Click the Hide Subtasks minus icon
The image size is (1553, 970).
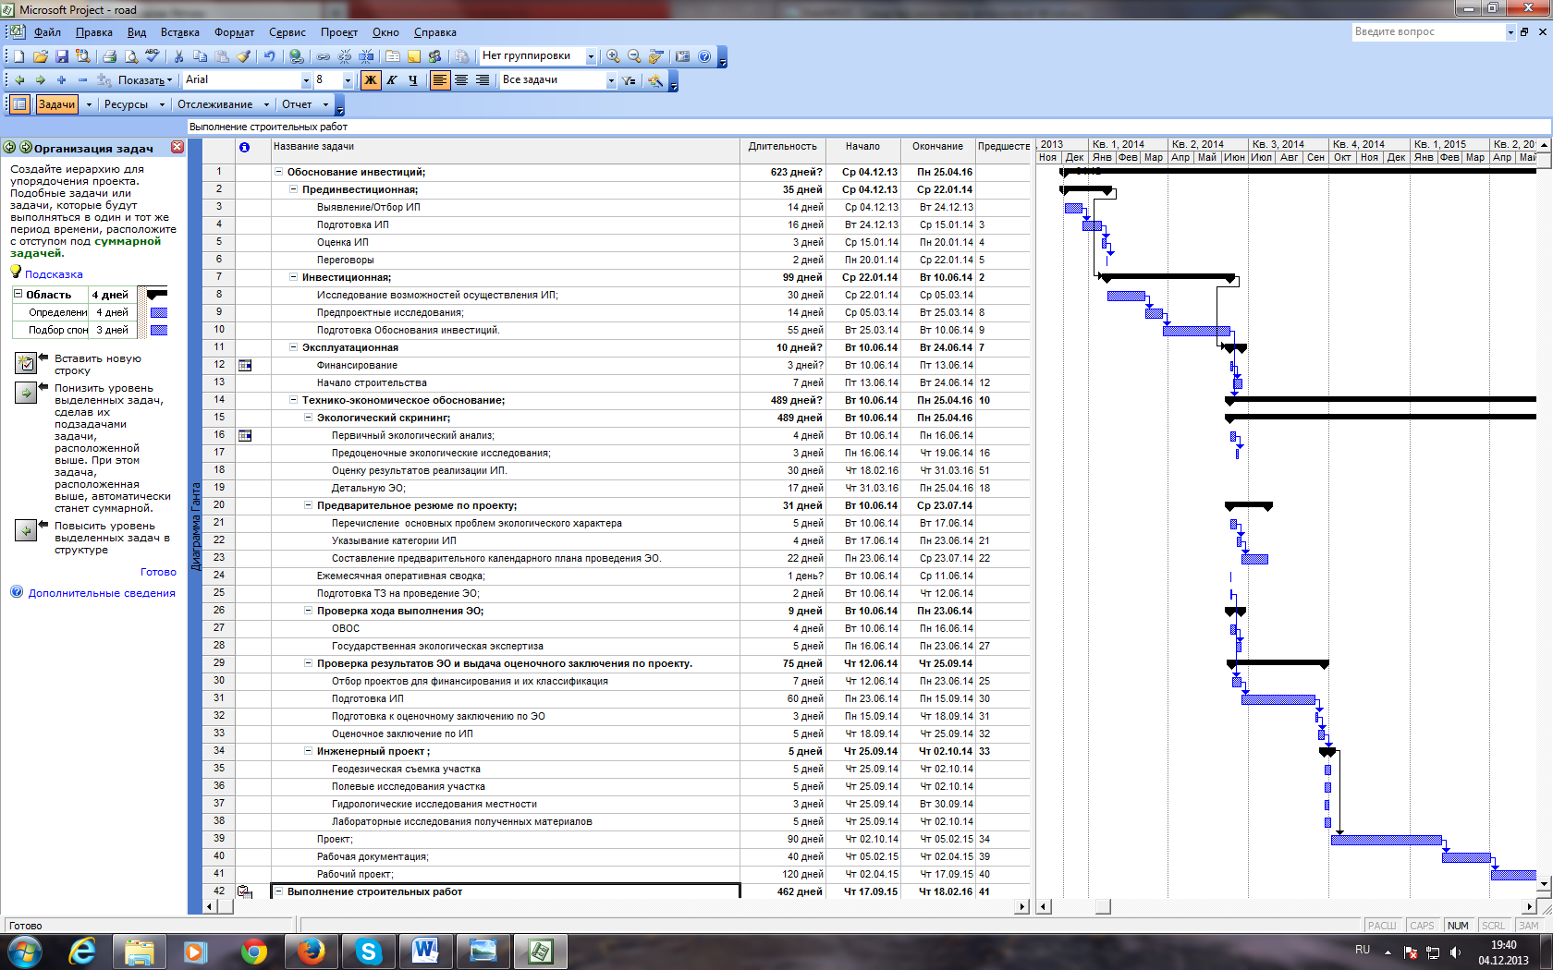pyautogui.click(x=83, y=80)
